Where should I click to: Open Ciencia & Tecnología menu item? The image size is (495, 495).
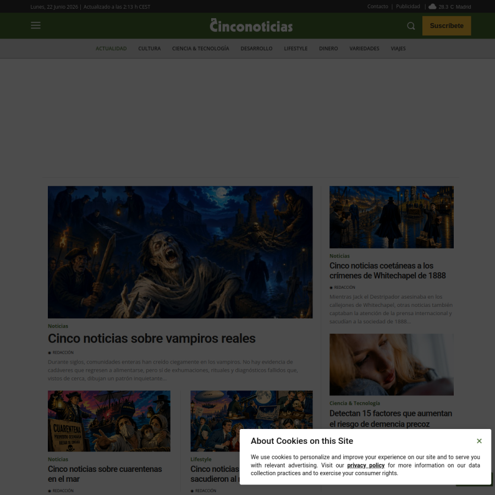(x=200, y=48)
